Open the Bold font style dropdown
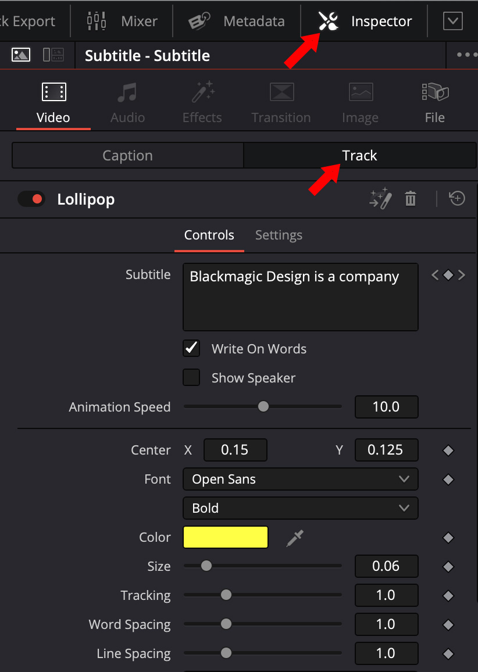Viewport: 478px width, 672px height. click(x=300, y=509)
